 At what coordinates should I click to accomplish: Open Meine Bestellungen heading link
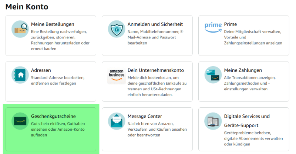(x=53, y=24)
